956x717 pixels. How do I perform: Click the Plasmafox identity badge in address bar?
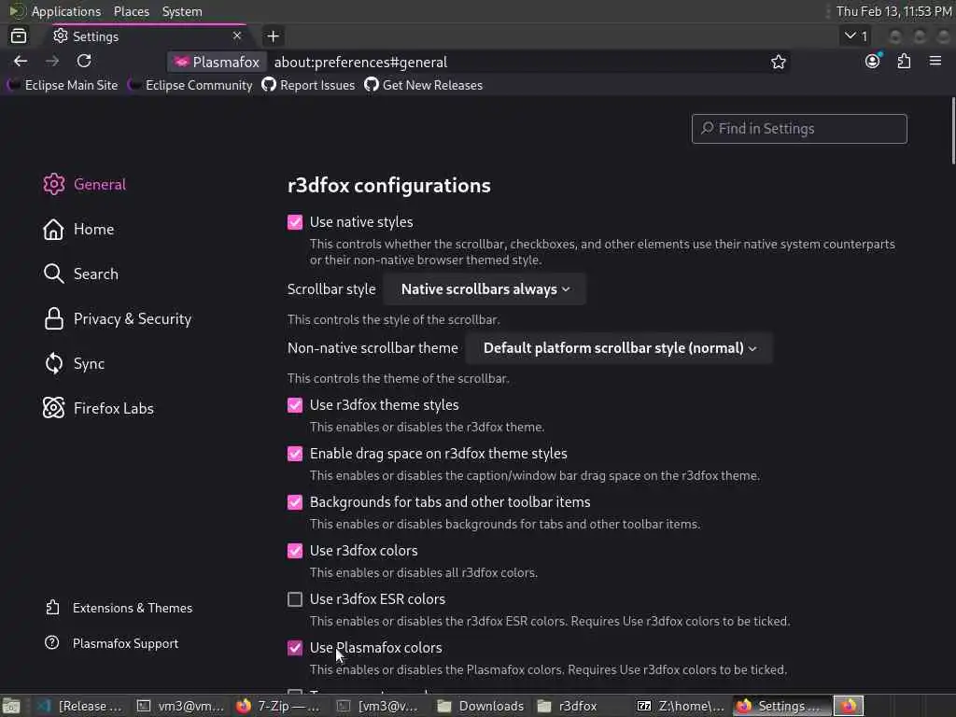click(217, 63)
